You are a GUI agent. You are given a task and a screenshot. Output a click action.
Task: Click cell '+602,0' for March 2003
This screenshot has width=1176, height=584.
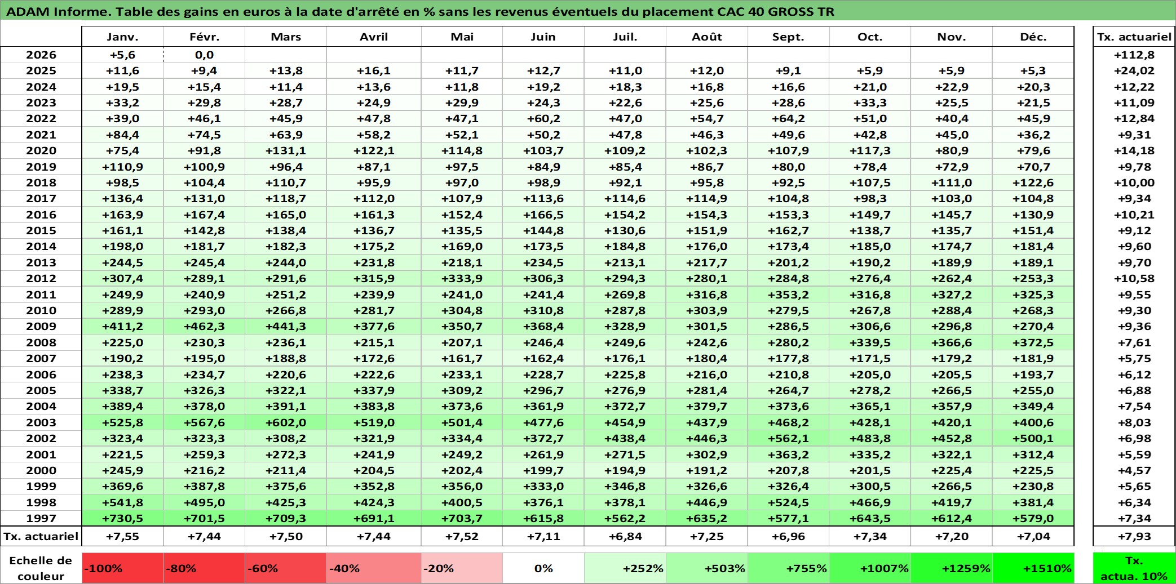286,422
